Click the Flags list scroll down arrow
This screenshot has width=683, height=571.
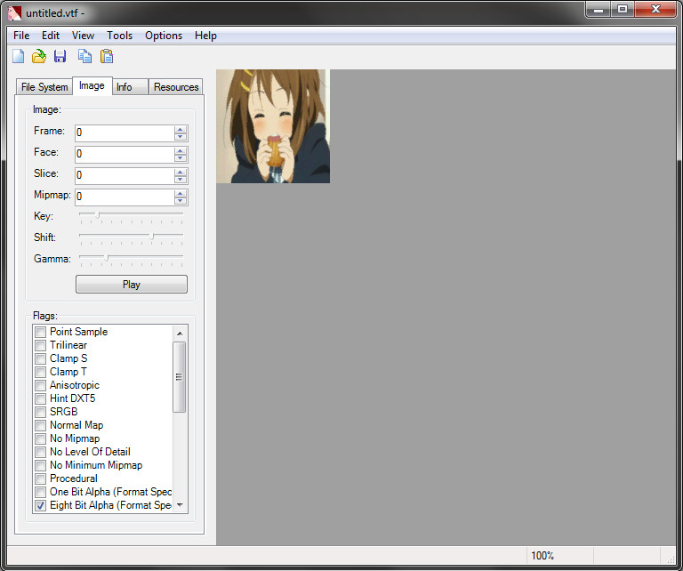(x=180, y=505)
